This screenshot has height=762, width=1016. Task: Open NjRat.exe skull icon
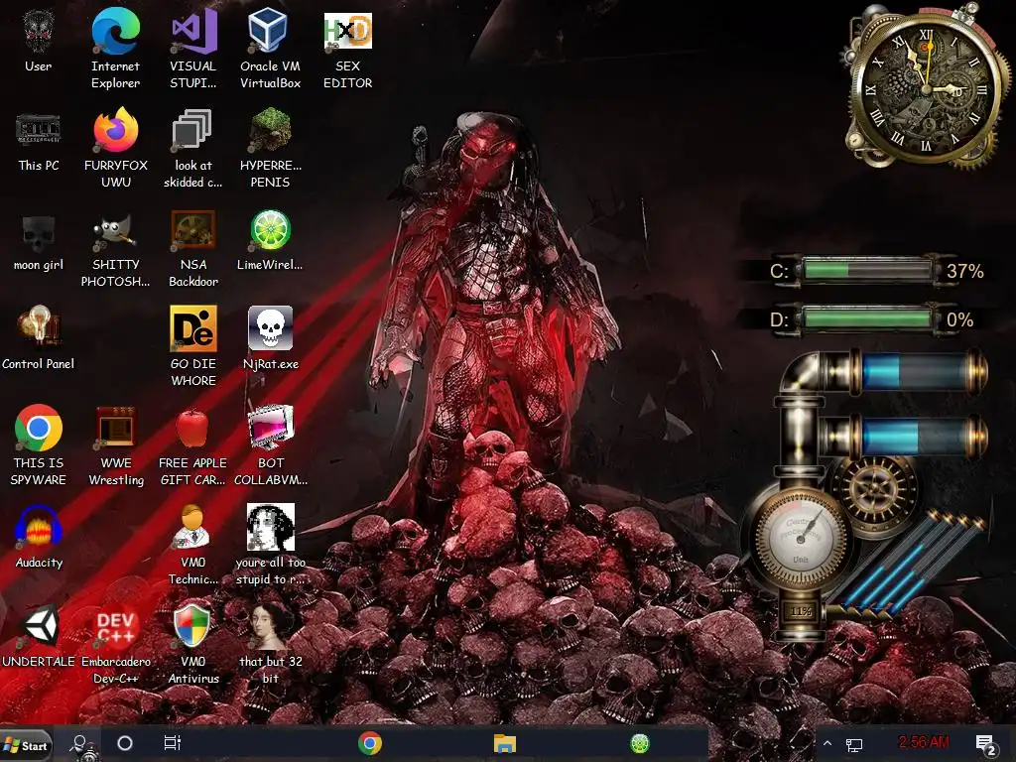(x=270, y=329)
